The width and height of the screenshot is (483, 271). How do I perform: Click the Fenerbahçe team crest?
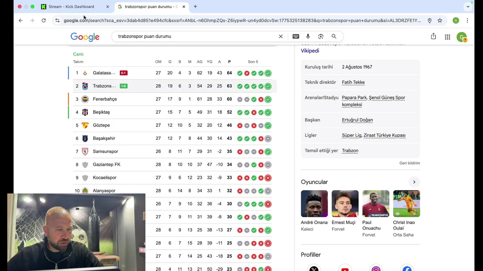[85, 99]
